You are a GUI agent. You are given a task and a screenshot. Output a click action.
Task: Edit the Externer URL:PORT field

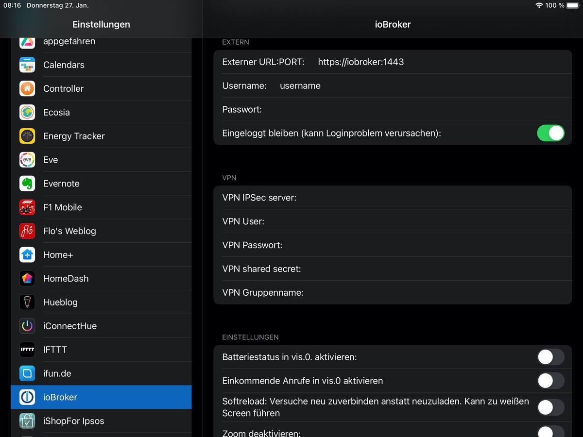pyautogui.click(x=393, y=62)
